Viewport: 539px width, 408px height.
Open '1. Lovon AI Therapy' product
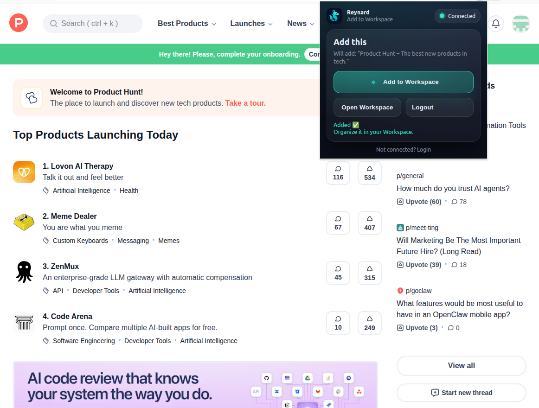77,166
